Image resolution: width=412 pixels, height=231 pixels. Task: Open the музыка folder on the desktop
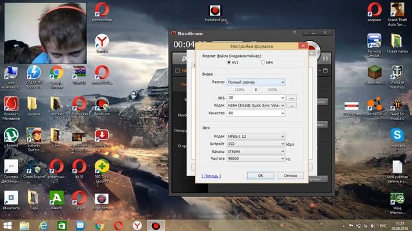pos(33,107)
